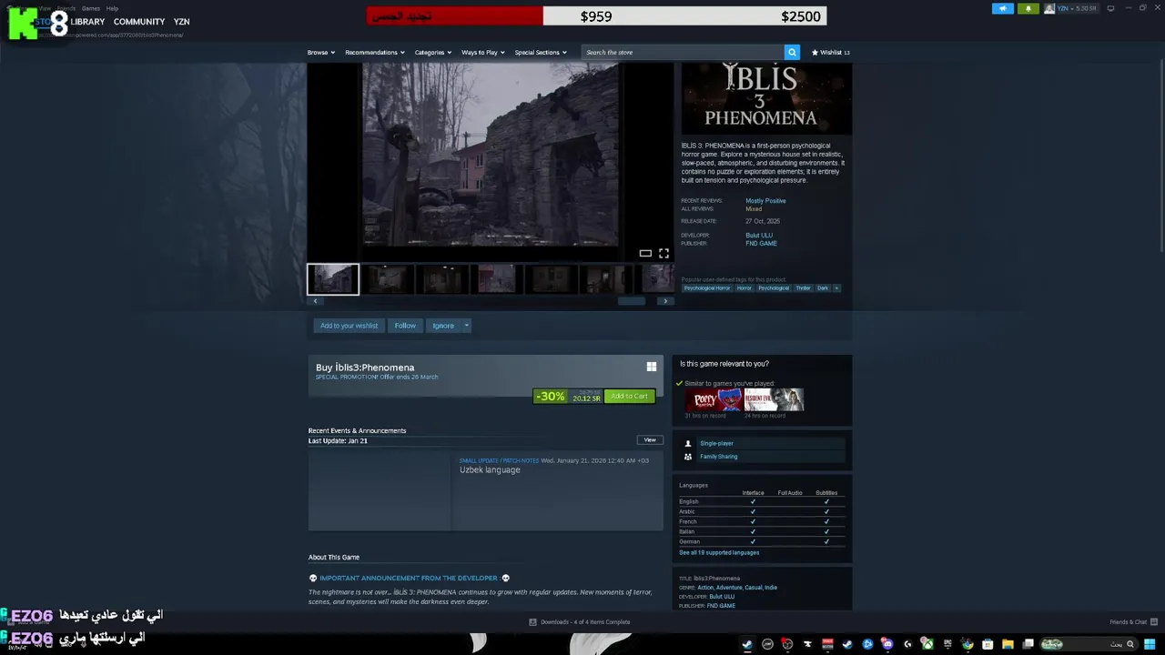Open the Wishlist link in store bar

(830, 52)
